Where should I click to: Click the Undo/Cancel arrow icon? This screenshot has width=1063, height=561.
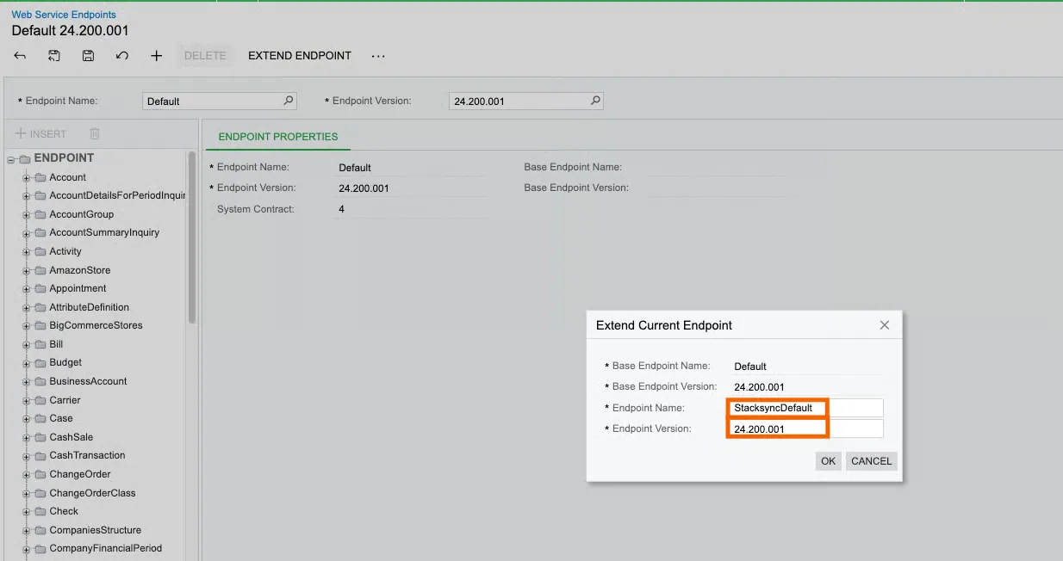122,56
